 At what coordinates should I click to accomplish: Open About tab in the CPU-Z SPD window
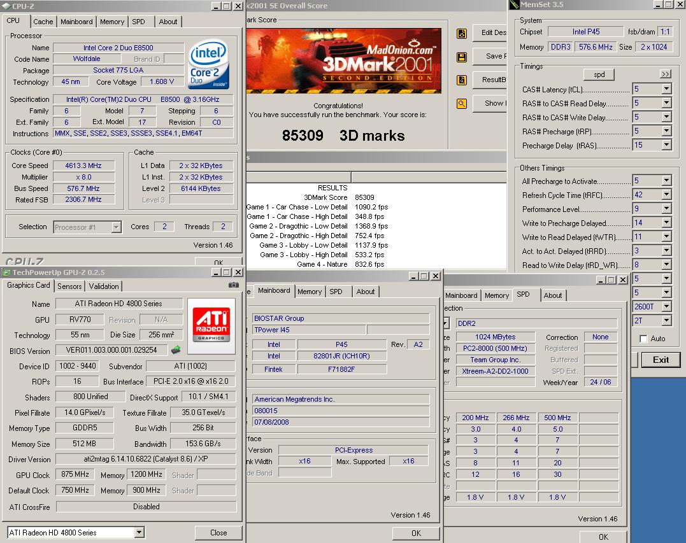553,295
